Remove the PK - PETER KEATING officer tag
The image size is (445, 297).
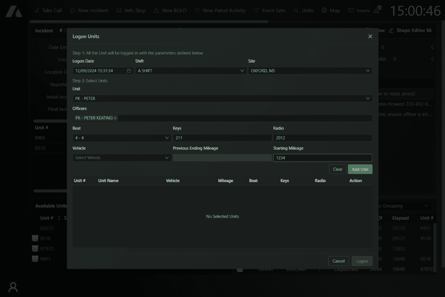coord(115,118)
